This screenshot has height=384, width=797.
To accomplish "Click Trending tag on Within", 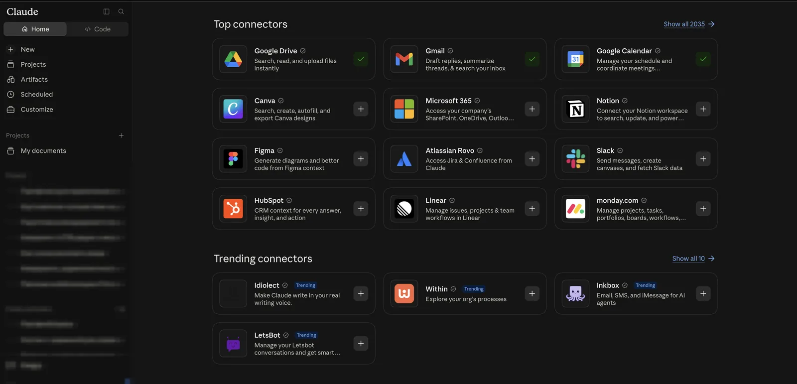I will tap(474, 289).
